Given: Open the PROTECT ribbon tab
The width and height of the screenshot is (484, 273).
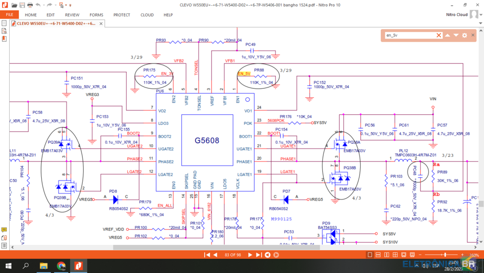Looking at the screenshot, I should pyautogui.click(x=121, y=15).
